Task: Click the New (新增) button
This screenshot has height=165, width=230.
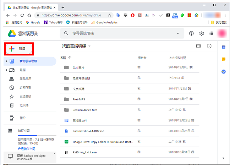Action: point(19,49)
